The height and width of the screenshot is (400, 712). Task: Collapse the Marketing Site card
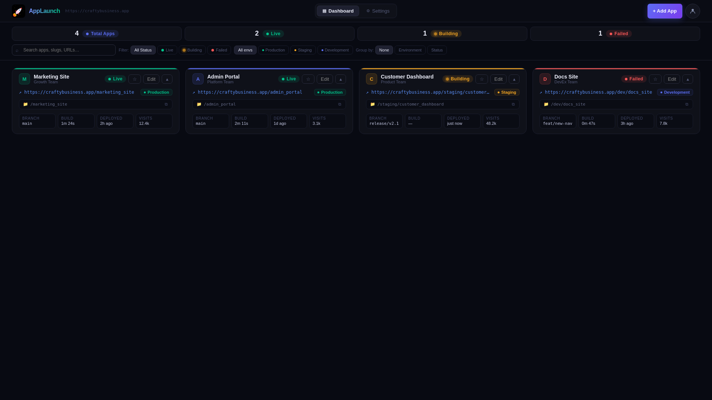click(x=167, y=79)
